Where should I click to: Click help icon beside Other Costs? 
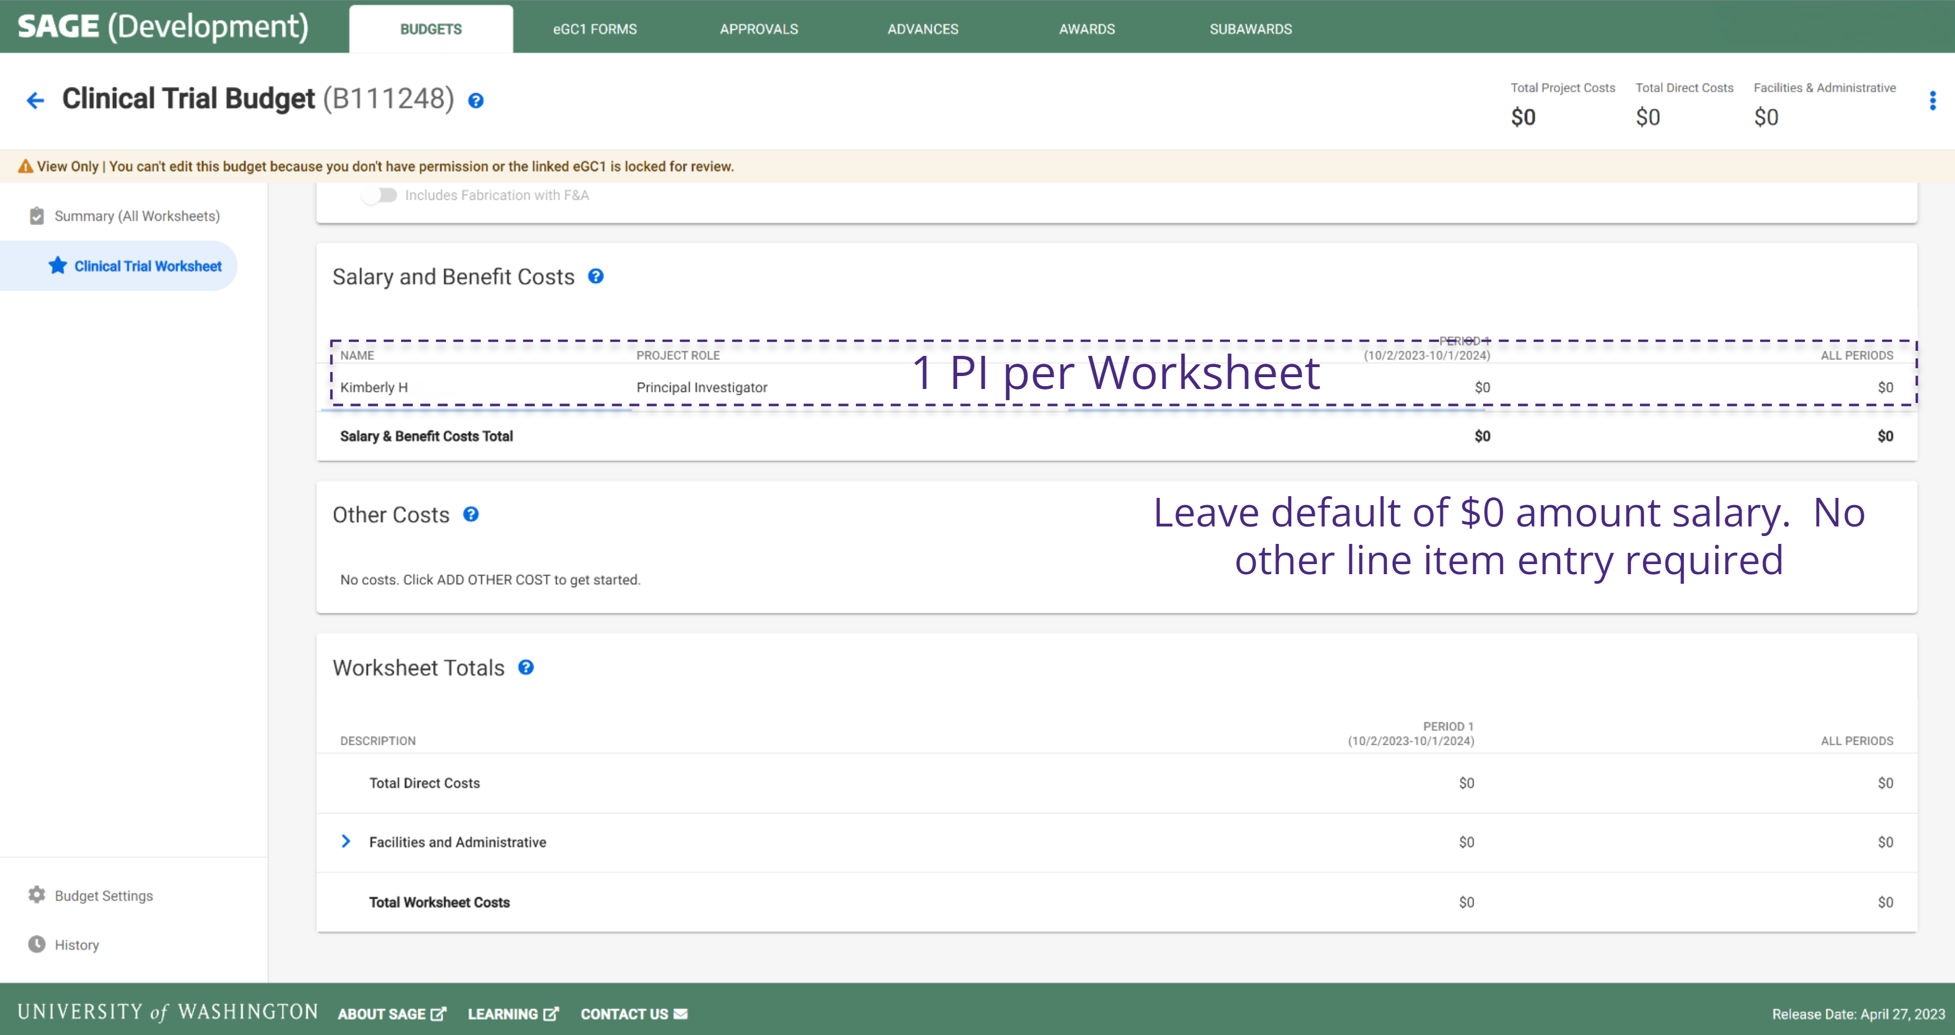tap(471, 515)
